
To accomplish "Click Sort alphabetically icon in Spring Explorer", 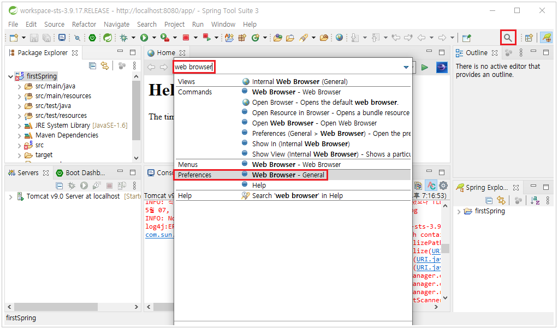I will tap(535, 201).
